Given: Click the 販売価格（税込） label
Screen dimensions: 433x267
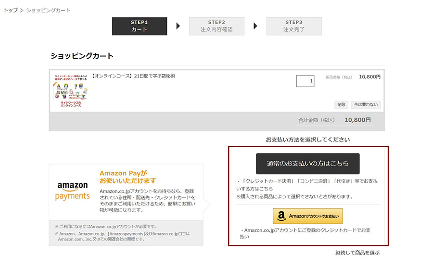Looking at the screenshot, I should click(339, 77).
